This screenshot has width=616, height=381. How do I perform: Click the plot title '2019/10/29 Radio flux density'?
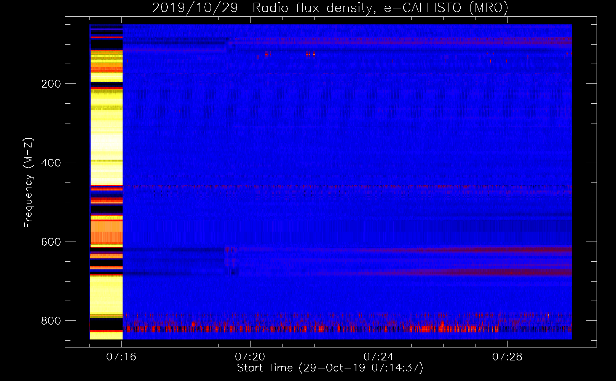tap(330, 8)
